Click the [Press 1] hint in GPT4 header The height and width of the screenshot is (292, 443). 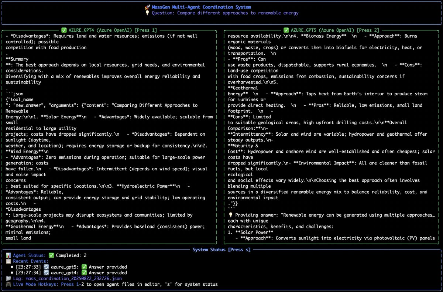tap(146, 30)
